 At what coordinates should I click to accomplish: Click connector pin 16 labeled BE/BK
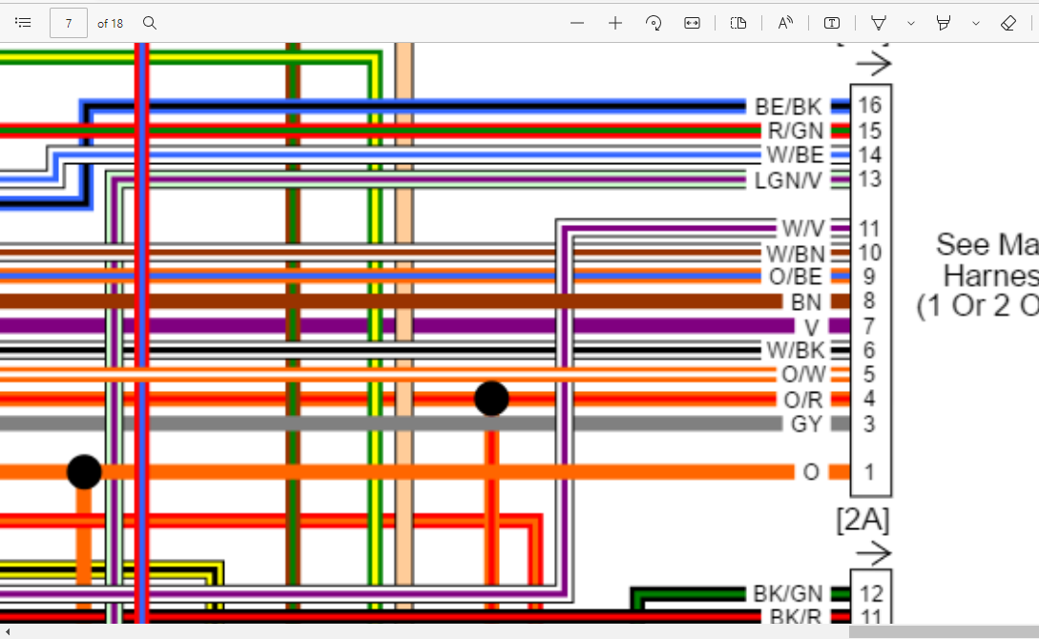point(869,106)
